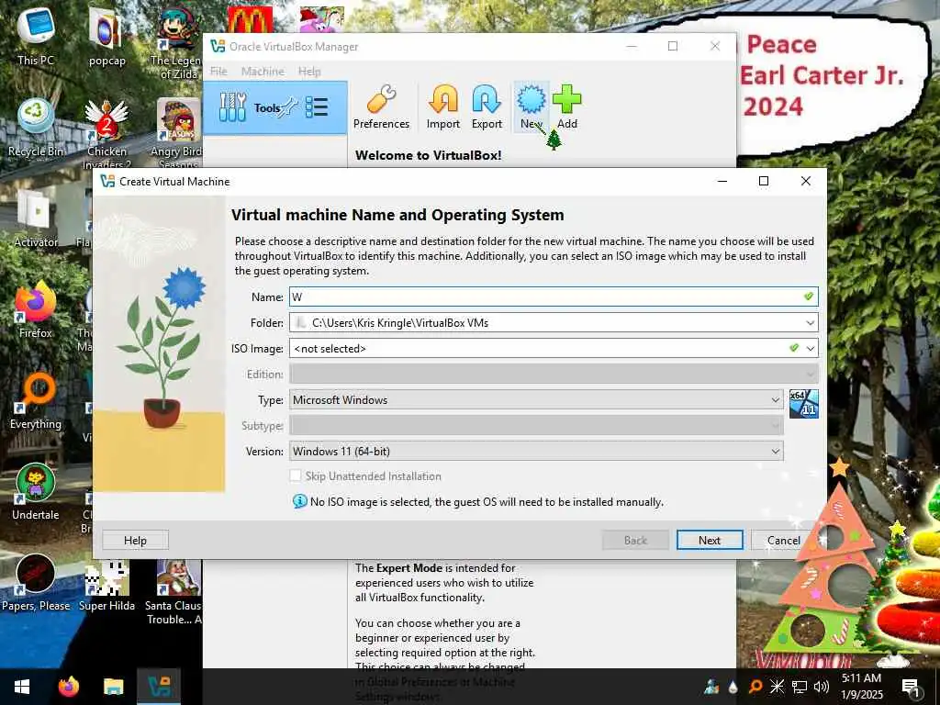Click the Import appliance icon
The image size is (940, 705).
pos(443,106)
